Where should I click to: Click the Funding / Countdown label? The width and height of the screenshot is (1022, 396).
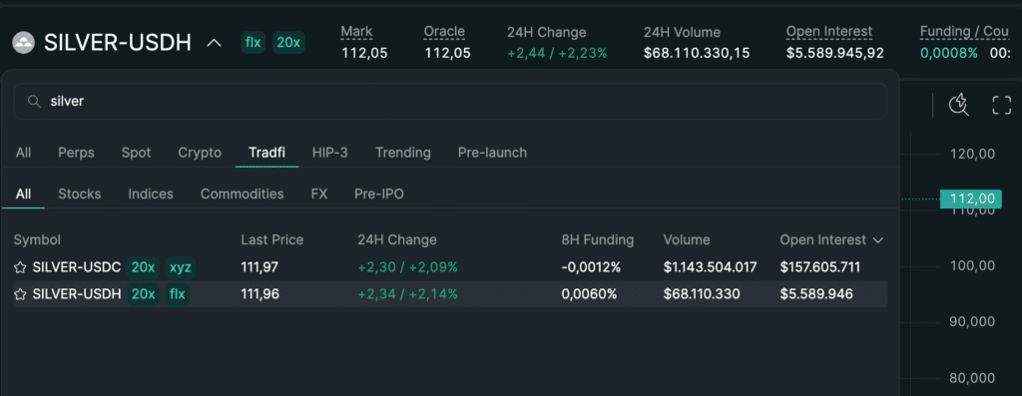(964, 31)
